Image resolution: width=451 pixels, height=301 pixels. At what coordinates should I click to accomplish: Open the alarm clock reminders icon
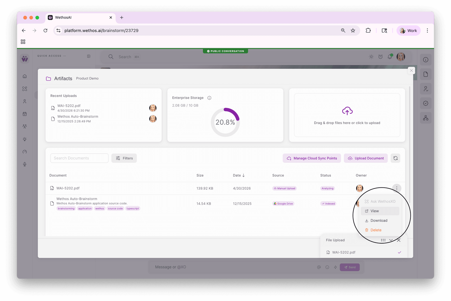coord(381,57)
